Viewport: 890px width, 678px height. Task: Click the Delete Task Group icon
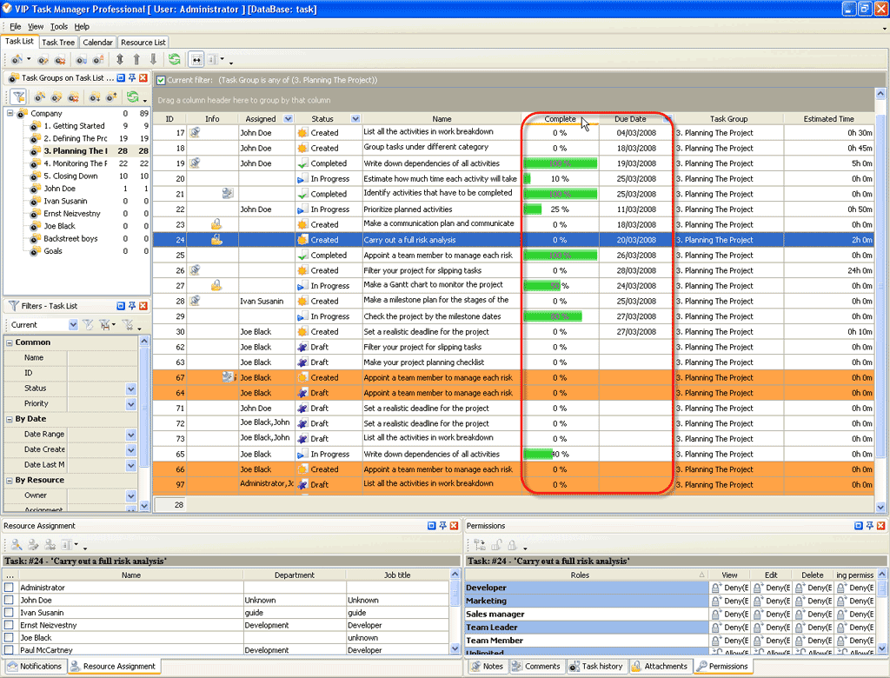(74, 97)
